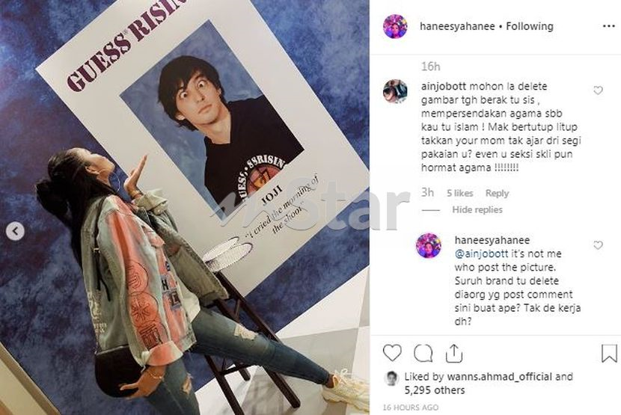The width and height of the screenshot is (621, 415).
Task: Toggle the Following status
Action: [x=530, y=26]
